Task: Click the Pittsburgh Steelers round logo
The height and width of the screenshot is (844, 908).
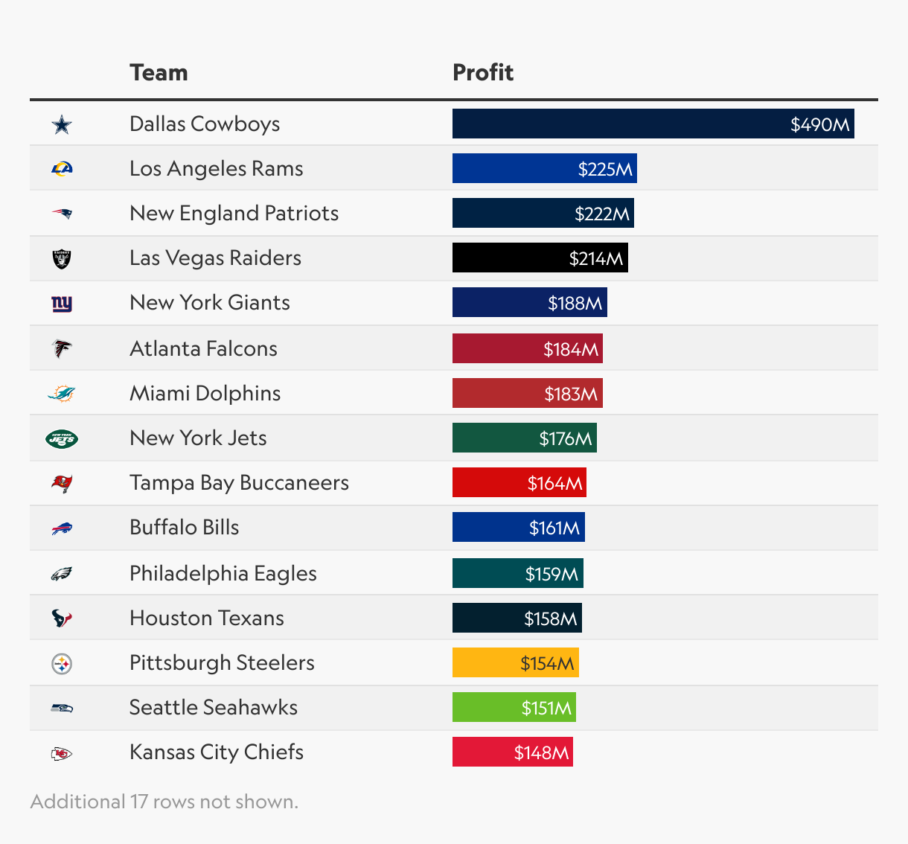Action: pos(62,663)
